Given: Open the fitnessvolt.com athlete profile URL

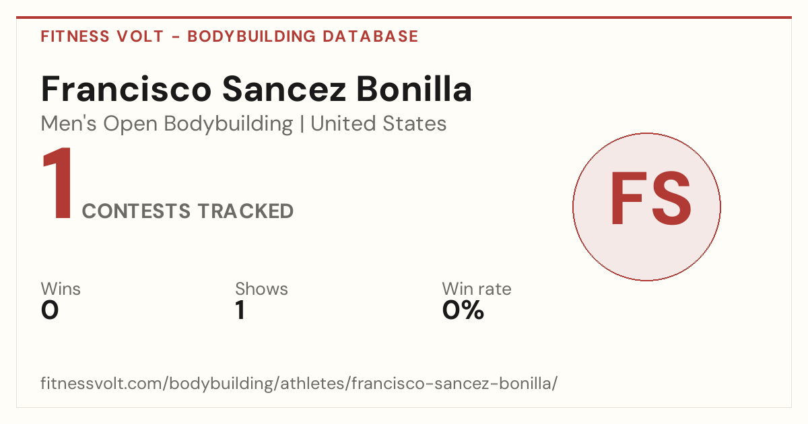Looking at the screenshot, I should [300, 384].
